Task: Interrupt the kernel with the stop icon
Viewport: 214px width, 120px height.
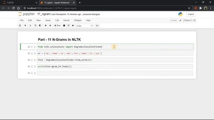Action: 64,26
